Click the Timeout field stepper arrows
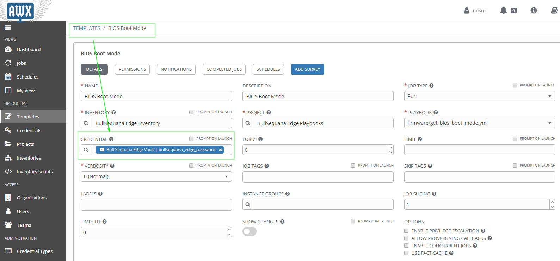 [229, 232]
